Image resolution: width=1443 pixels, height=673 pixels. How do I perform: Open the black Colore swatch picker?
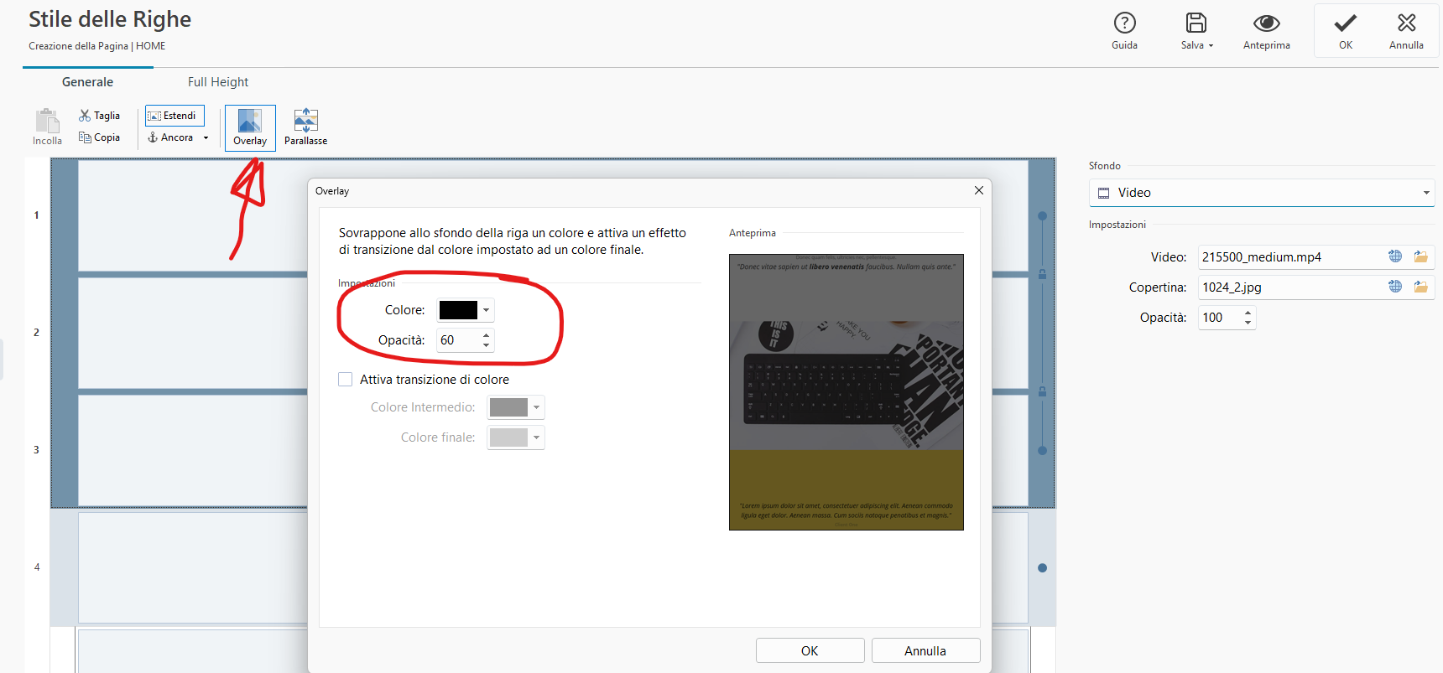[466, 310]
